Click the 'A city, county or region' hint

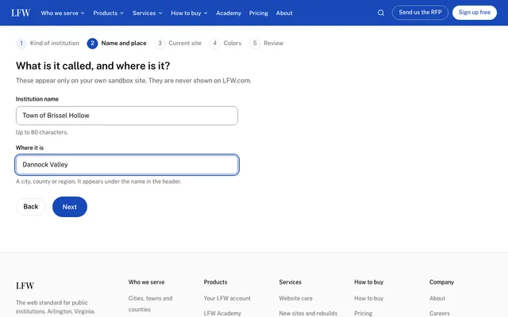98,181
